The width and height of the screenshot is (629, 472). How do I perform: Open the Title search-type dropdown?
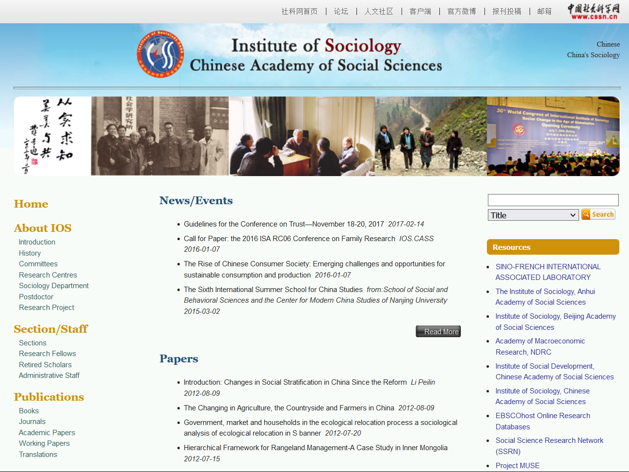pos(533,215)
